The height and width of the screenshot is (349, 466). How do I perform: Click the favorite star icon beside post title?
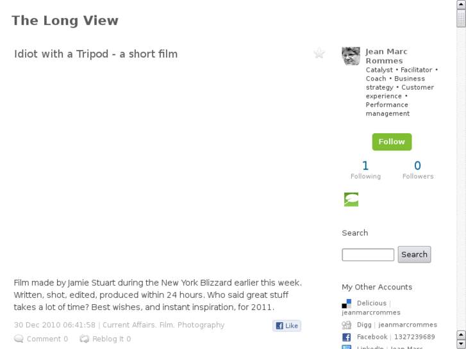click(x=319, y=53)
